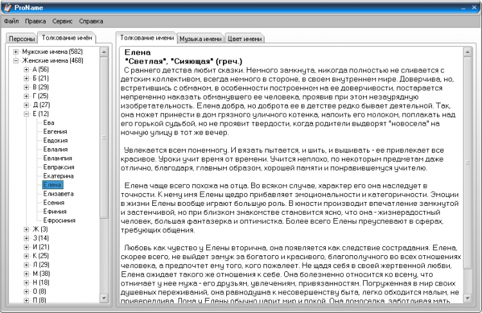Screen dimensions: 482x313
Task: Select the name Екатерина in the tree
Action: (58, 176)
